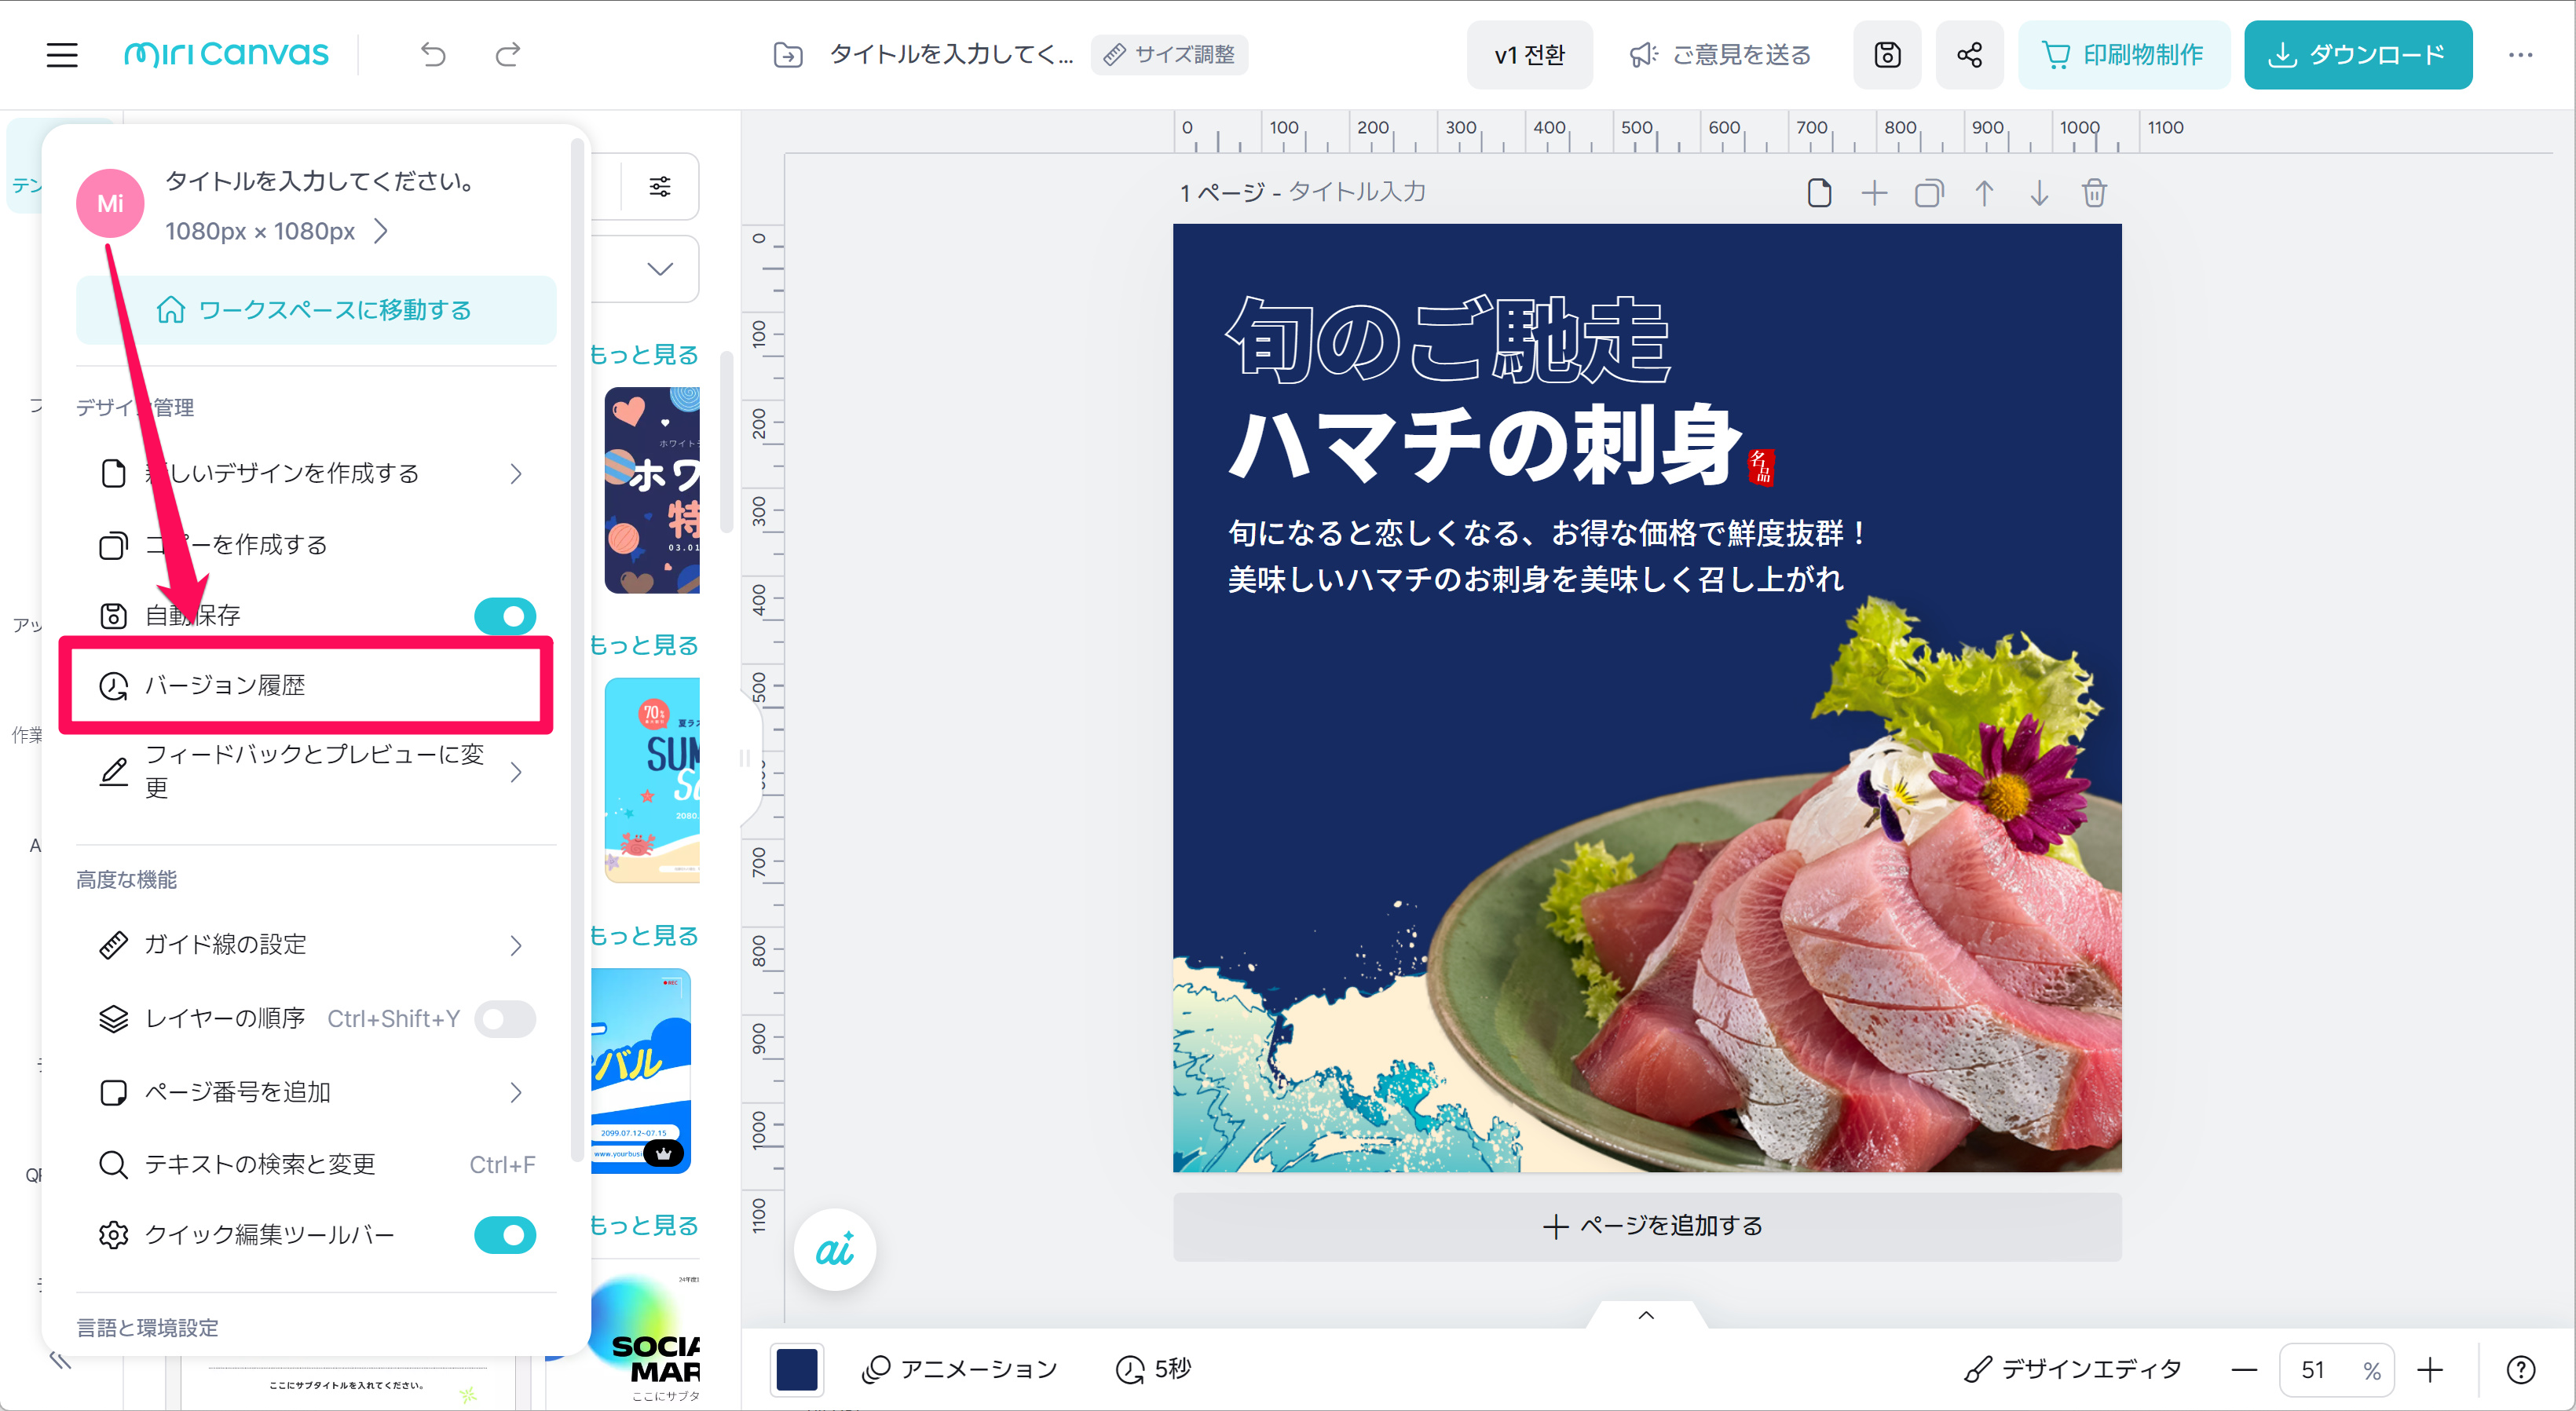Viewport: 2576px width, 1411px height.
Task: Click the save disk icon in top bar
Action: 1887,54
